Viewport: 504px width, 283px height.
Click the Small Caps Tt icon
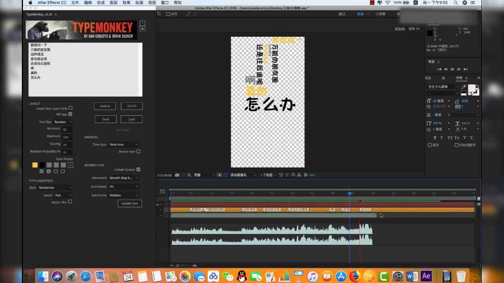coord(457,138)
